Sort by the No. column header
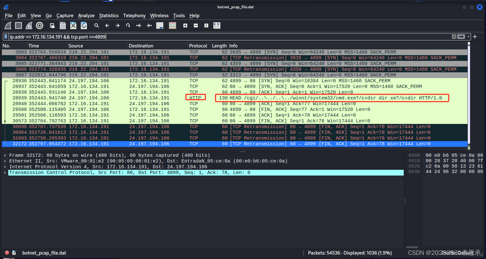This screenshot has height=259, width=486. [14, 46]
